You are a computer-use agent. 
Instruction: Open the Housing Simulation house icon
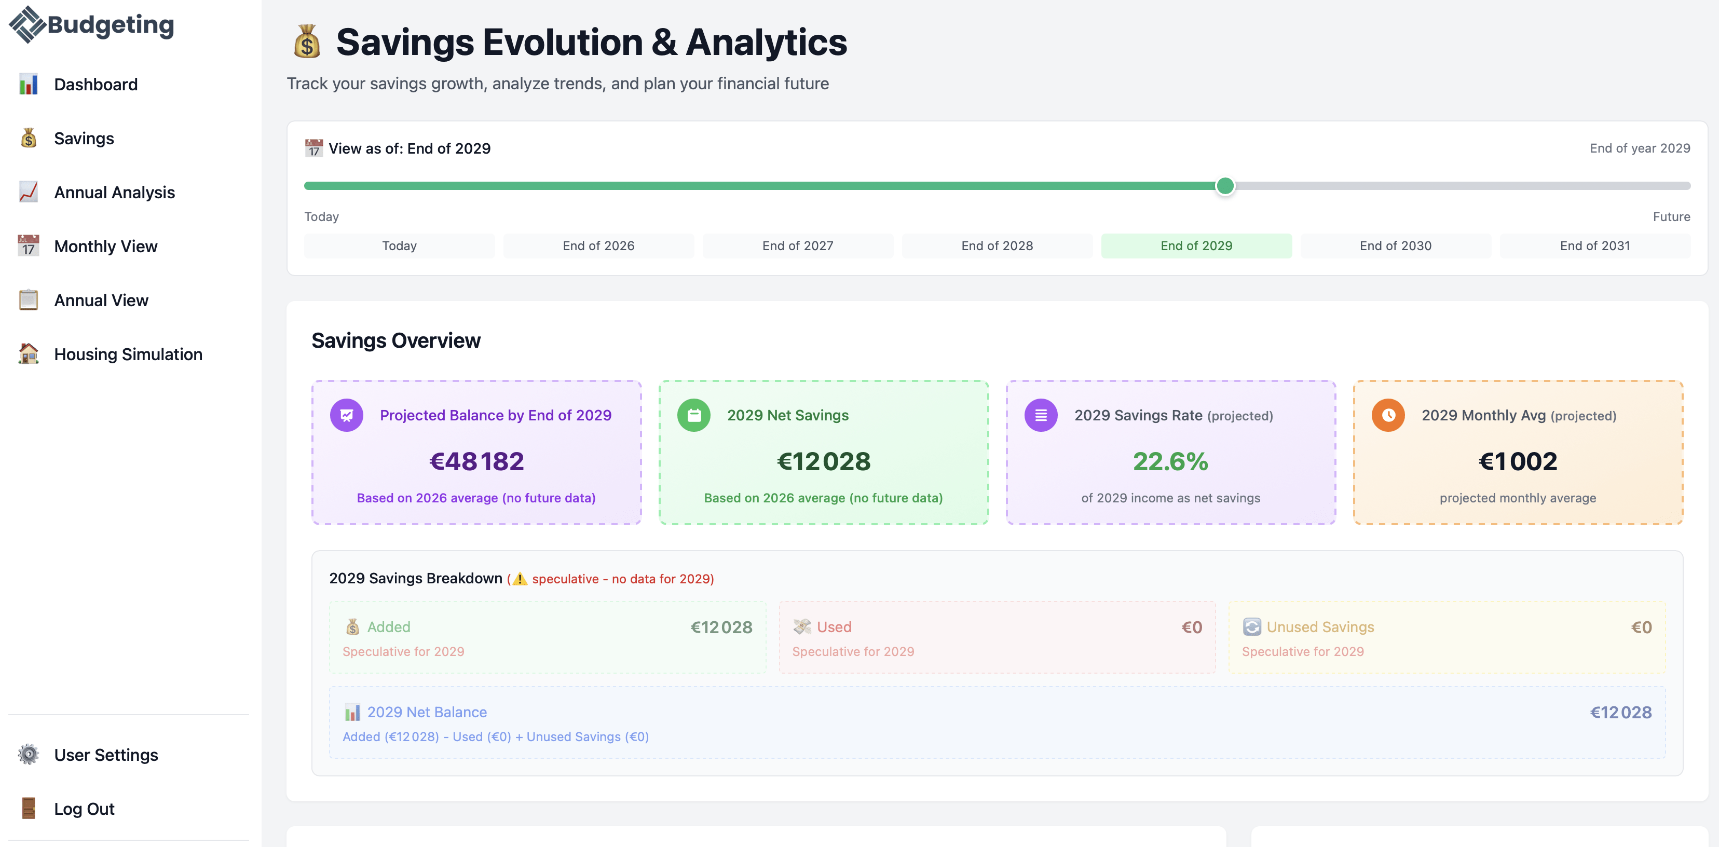point(29,354)
